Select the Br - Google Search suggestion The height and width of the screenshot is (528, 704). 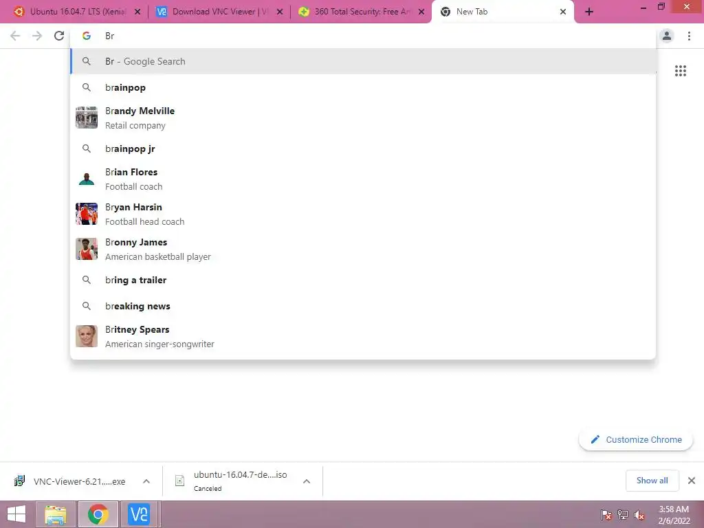pos(363,61)
